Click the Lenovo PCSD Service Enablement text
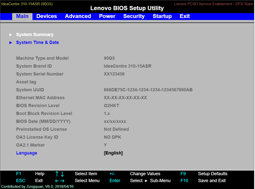255x189 pixels. 214,4
